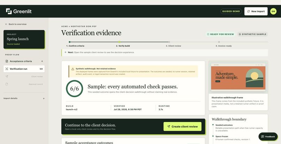Click the ACME × NORTHSTAR SOW.PDF file label
The image size is (281, 144).
[79, 27]
